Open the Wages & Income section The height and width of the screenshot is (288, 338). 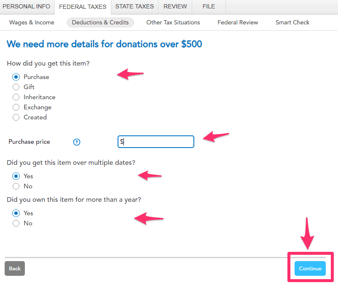(32, 22)
